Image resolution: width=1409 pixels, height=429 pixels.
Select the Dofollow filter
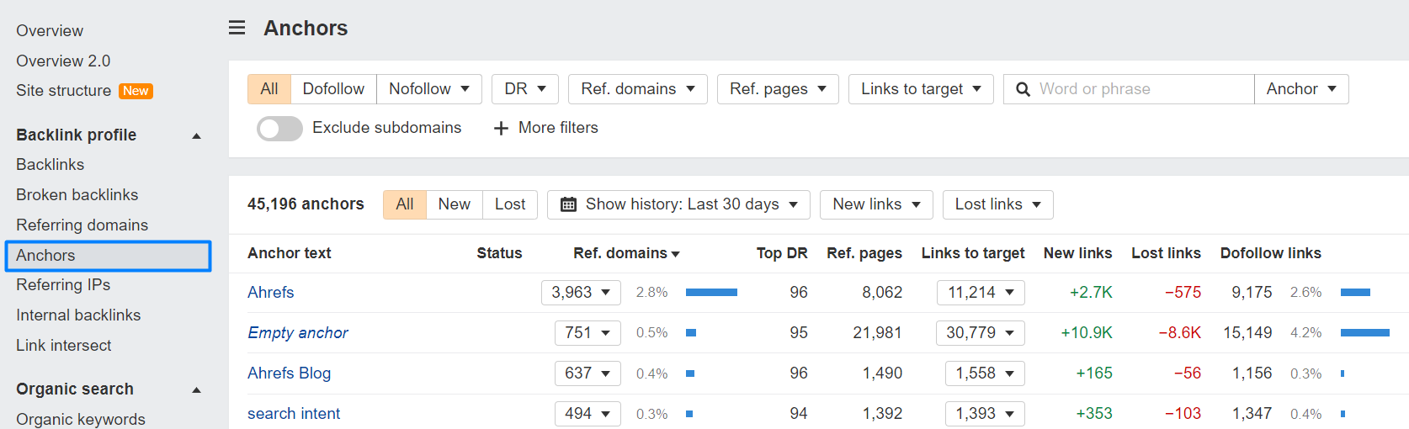[x=333, y=89]
